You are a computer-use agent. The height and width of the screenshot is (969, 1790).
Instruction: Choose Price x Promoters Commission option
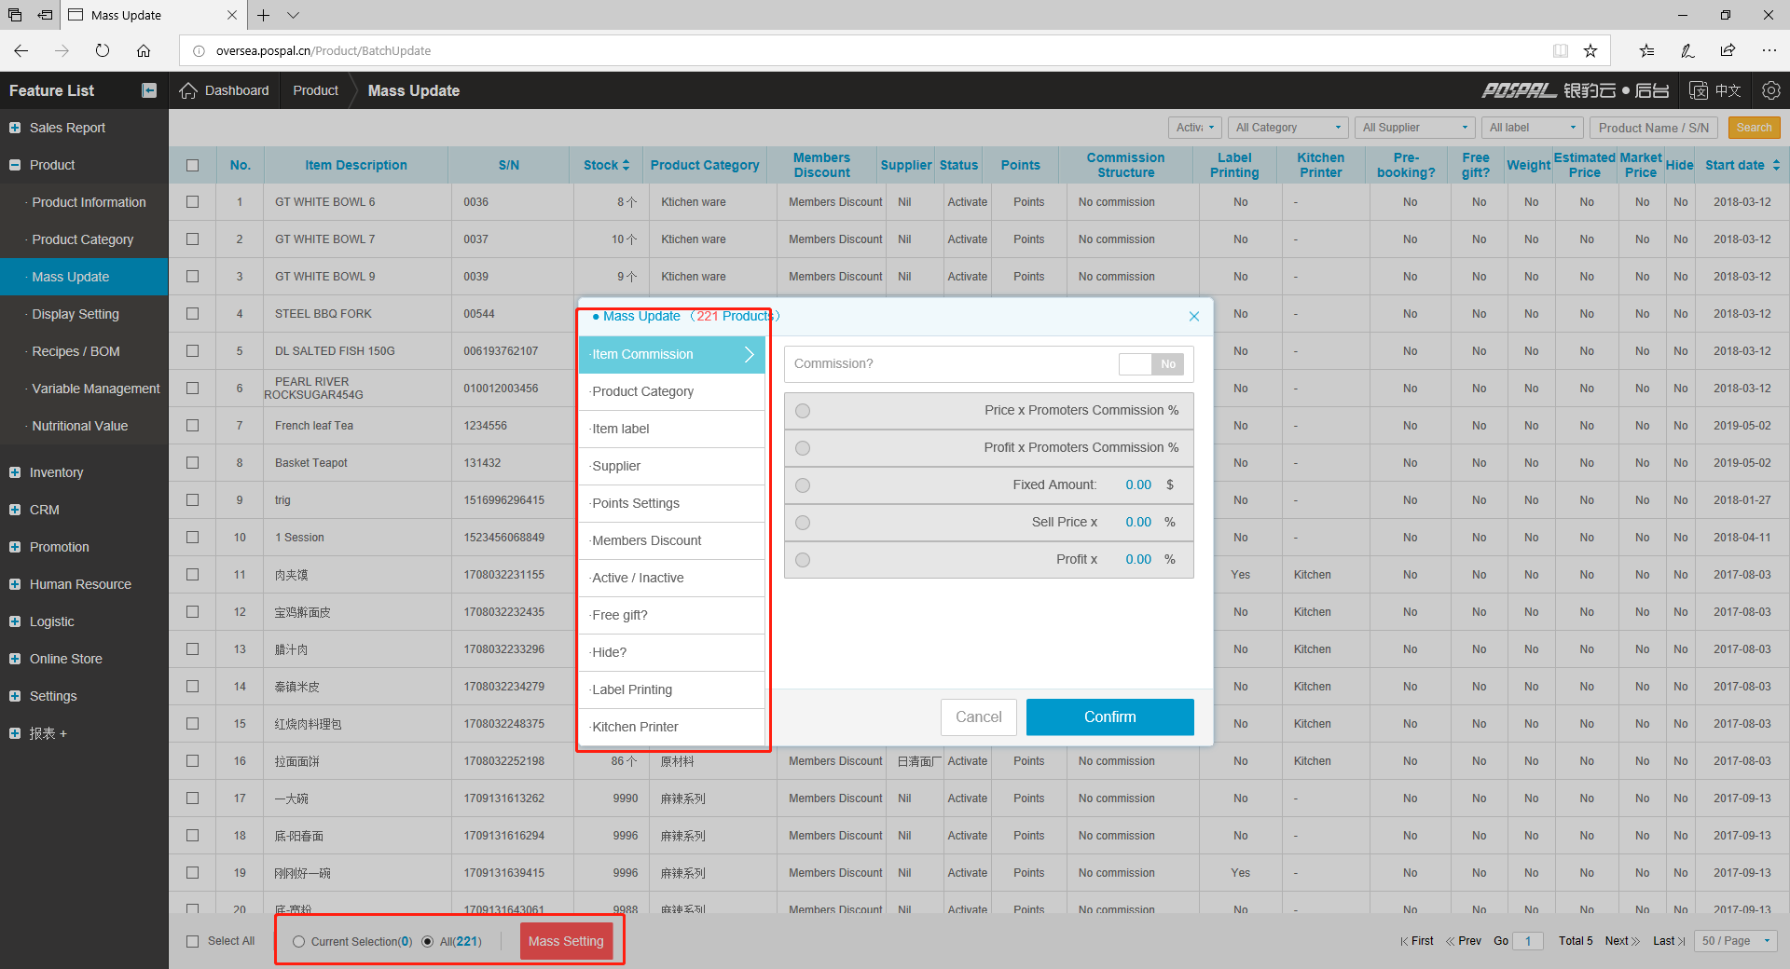(x=803, y=411)
